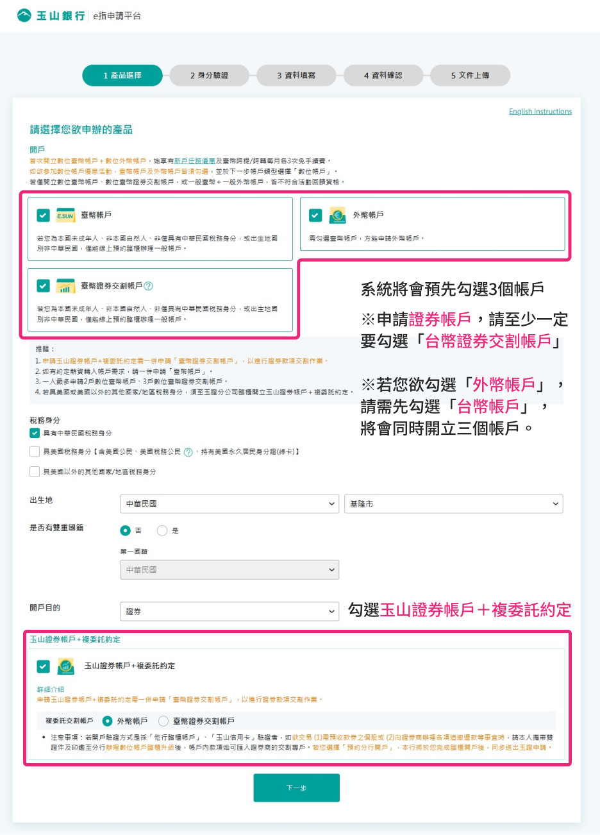Click the 外幣帳戶 euro coin icon
Screen dimensions: 600x835
click(337, 215)
